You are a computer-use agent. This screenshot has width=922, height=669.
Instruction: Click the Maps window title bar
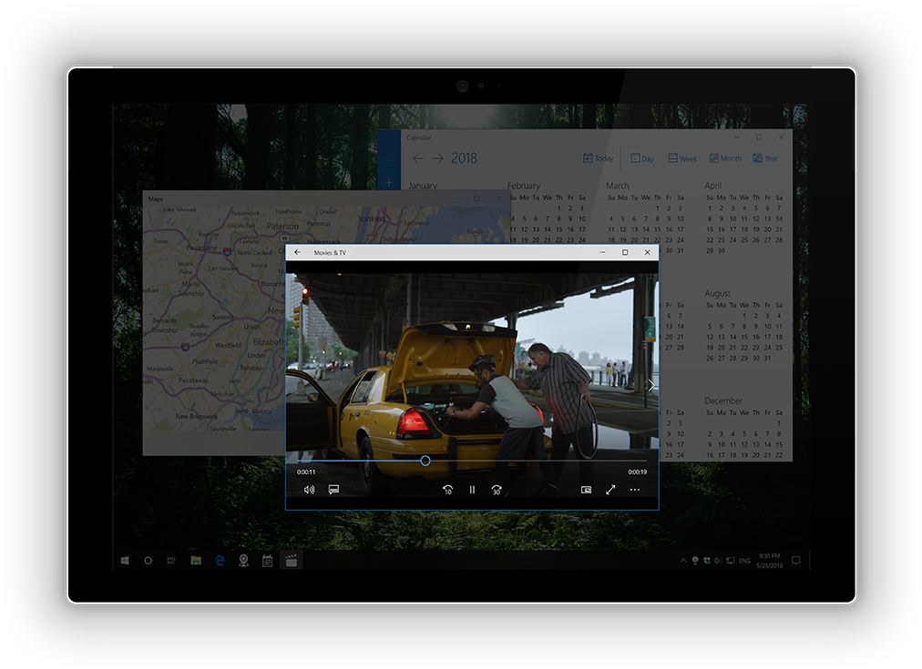point(326,198)
